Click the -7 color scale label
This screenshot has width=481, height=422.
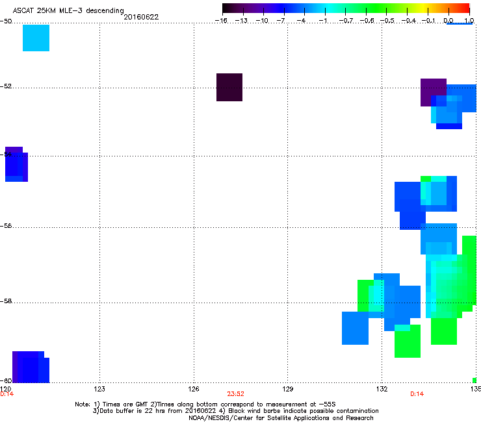click(281, 21)
